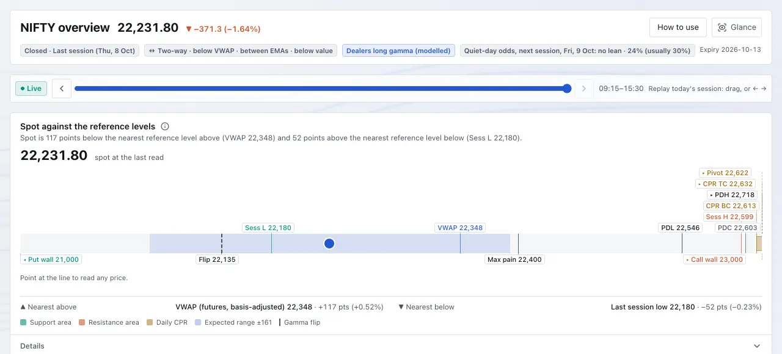This screenshot has width=782, height=354.
Task: Click the Two-way below VWAP chip
Action: point(241,51)
